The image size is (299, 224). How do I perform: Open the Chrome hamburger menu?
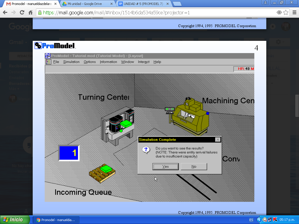[x=294, y=13]
